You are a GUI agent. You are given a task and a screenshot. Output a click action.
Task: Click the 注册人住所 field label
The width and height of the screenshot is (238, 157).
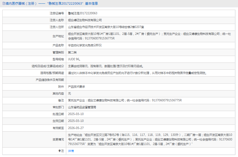click(x=57, y=27)
